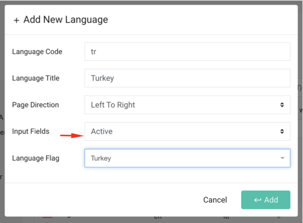This screenshot has height=223, width=303.
Task: Click the Language Flag label
Action: click(35, 158)
